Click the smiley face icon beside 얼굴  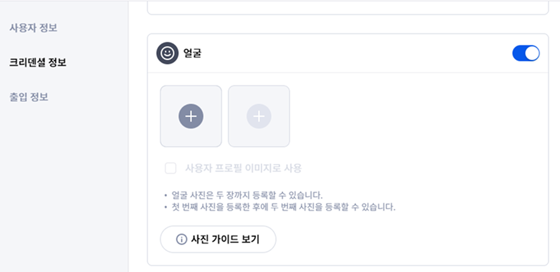167,53
